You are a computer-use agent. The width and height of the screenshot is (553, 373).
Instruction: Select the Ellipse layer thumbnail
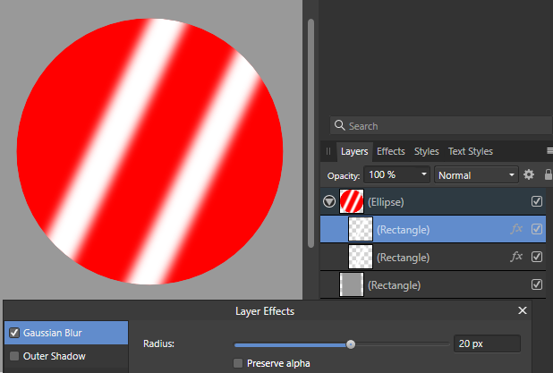352,201
